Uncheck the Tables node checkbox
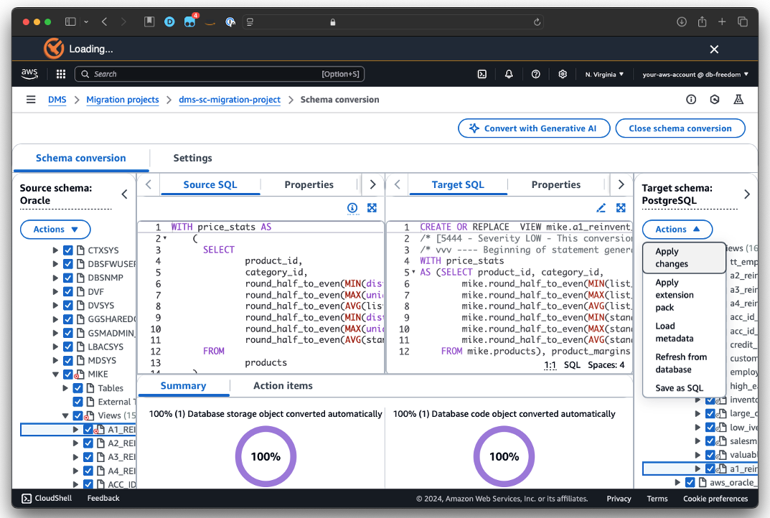770x518 pixels. click(x=78, y=388)
